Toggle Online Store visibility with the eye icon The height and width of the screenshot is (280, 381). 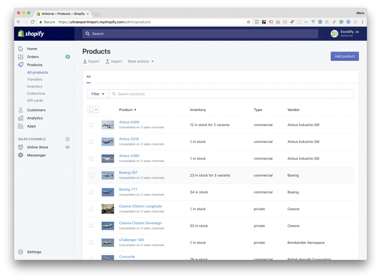[x=67, y=147]
